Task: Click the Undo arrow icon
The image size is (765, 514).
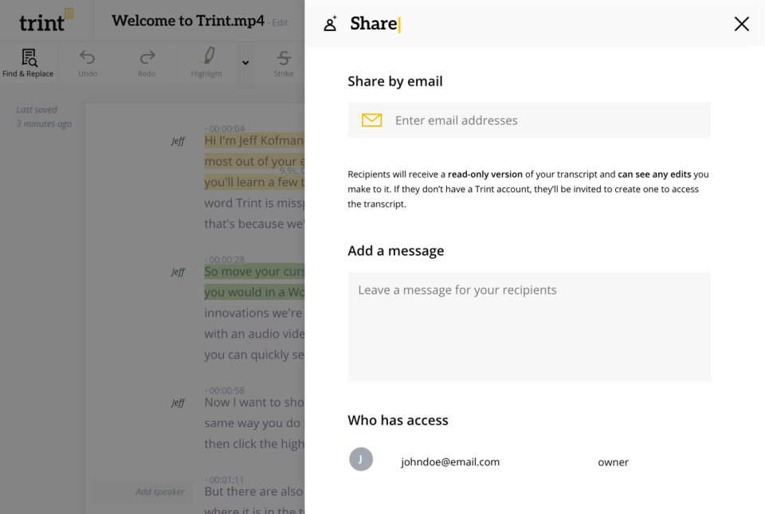Action: click(x=88, y=58)
